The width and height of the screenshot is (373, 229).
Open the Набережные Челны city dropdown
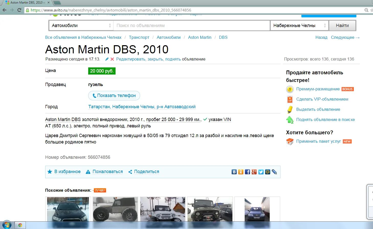(x=299, y=26)
